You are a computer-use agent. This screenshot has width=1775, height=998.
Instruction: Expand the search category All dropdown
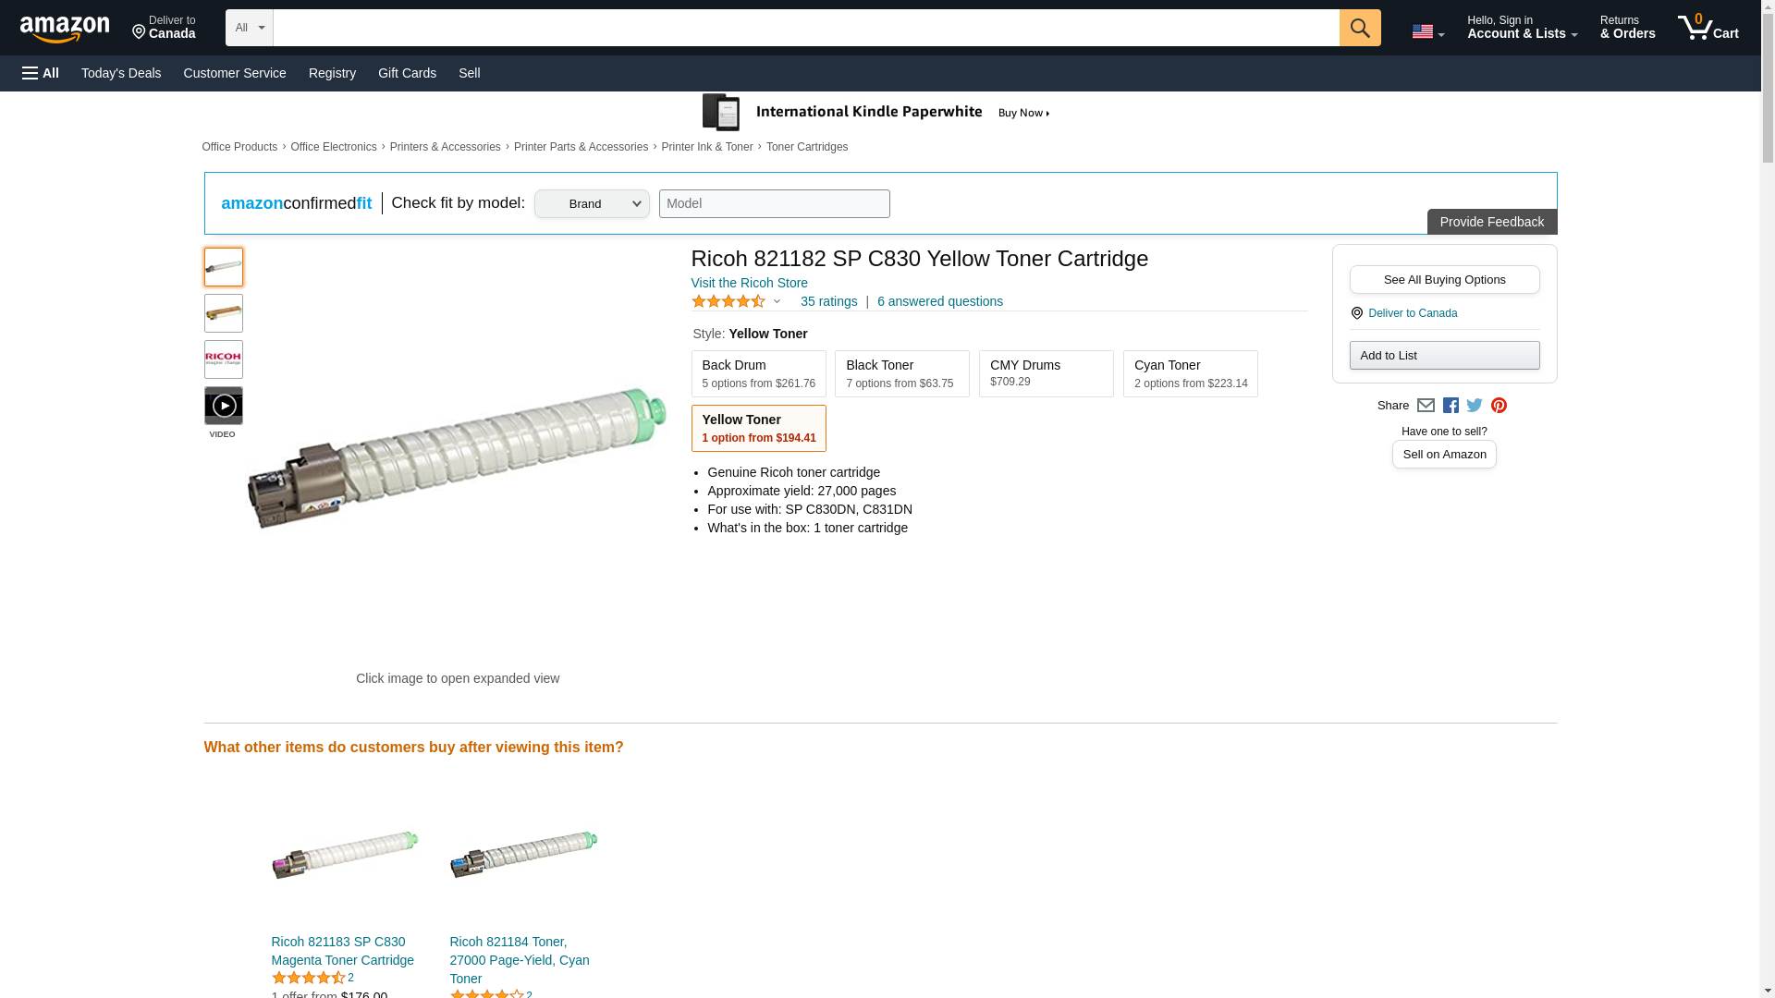(249, 28)
